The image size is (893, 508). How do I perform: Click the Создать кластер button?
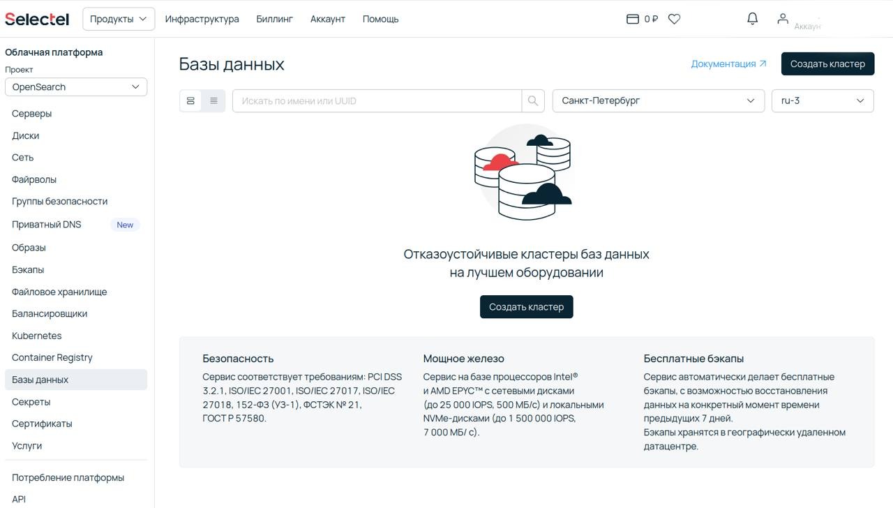point(827,63)
